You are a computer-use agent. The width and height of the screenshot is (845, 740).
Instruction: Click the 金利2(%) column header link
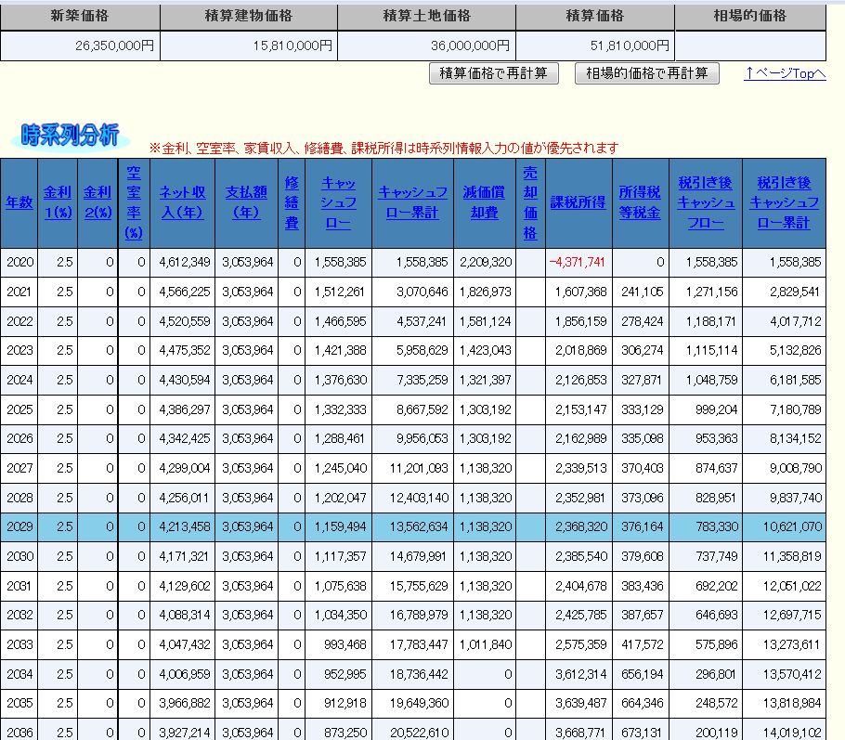[x=97, y=202]
